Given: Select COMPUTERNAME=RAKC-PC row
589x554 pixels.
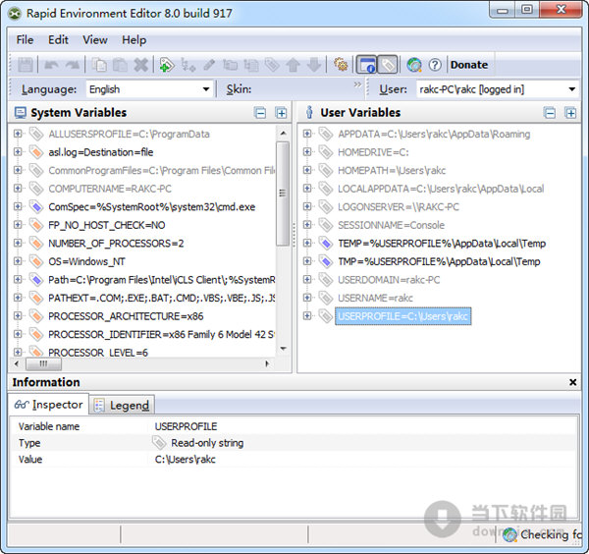Looking at the screenshot, I should [110, 189].
